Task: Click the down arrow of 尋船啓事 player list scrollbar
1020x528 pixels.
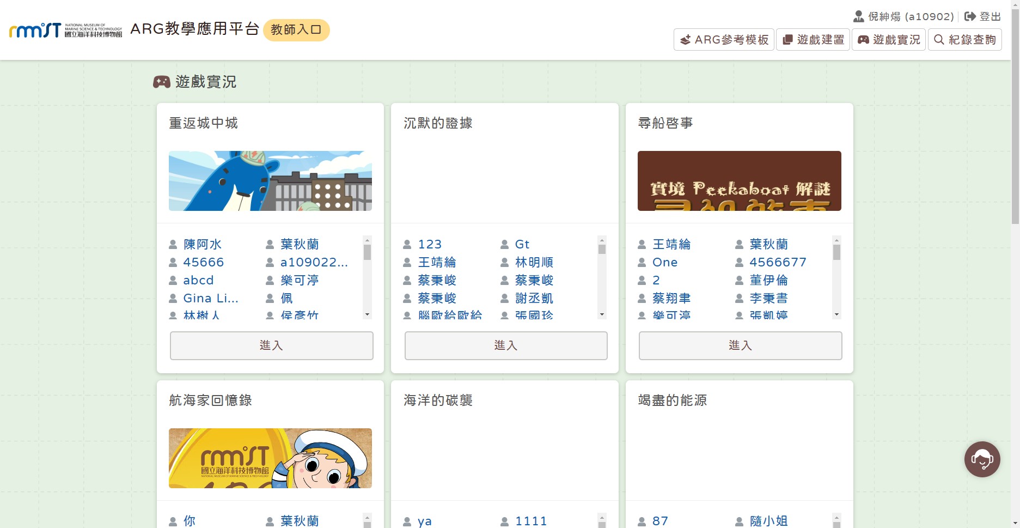Action: tap(836, 314)
